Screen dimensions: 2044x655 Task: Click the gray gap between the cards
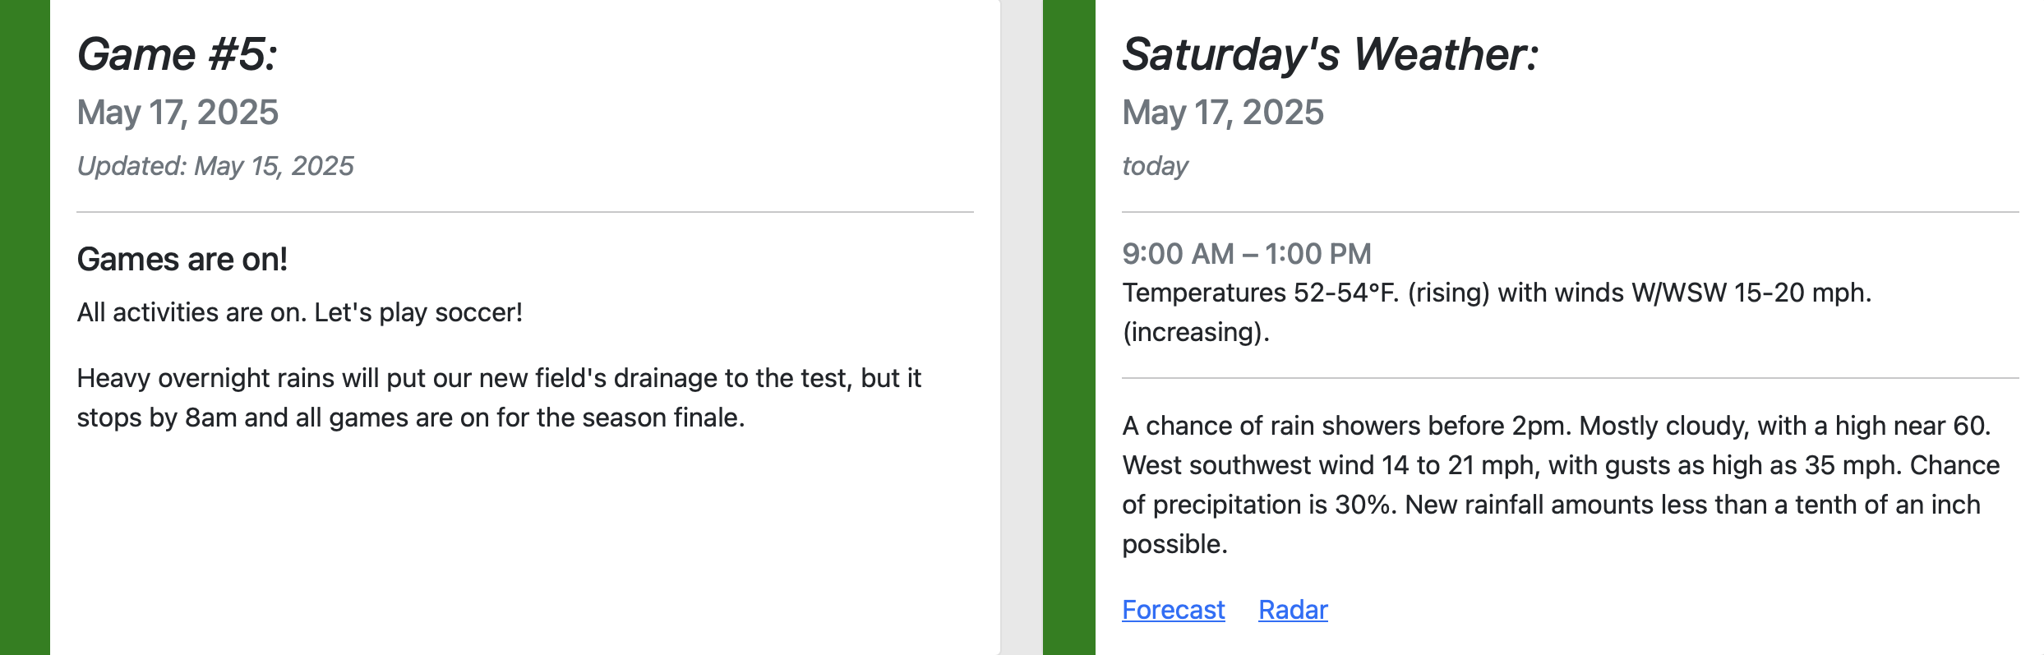(x=1022, y=327)
